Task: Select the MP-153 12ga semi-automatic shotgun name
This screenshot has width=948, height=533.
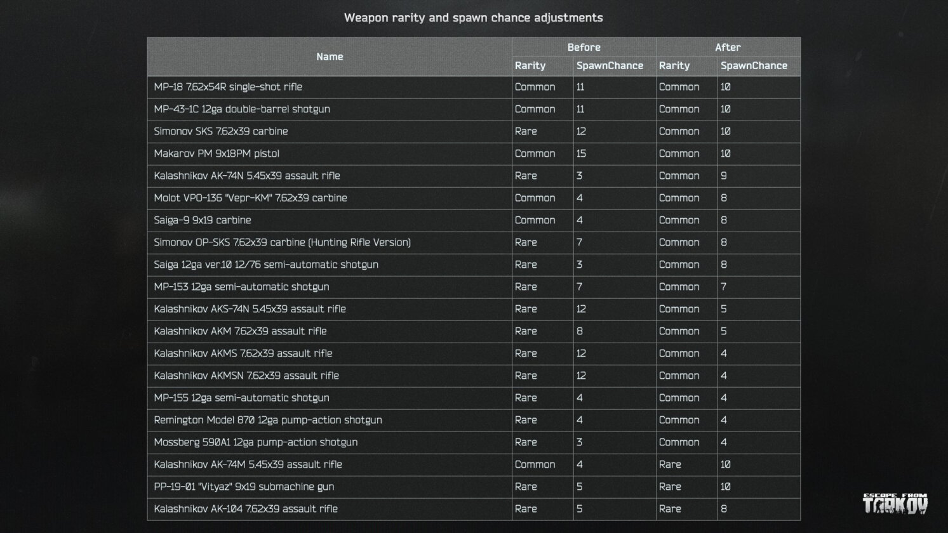Action: point(241,287)
